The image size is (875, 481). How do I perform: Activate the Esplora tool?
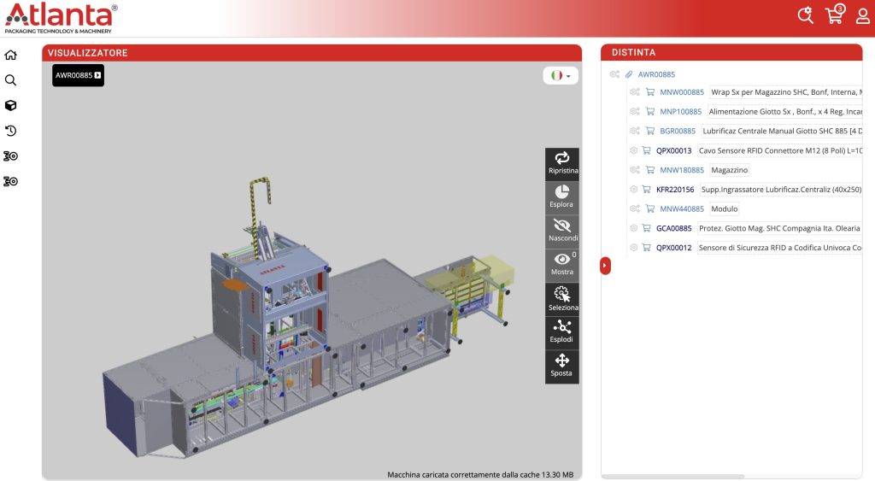(562, 197)
